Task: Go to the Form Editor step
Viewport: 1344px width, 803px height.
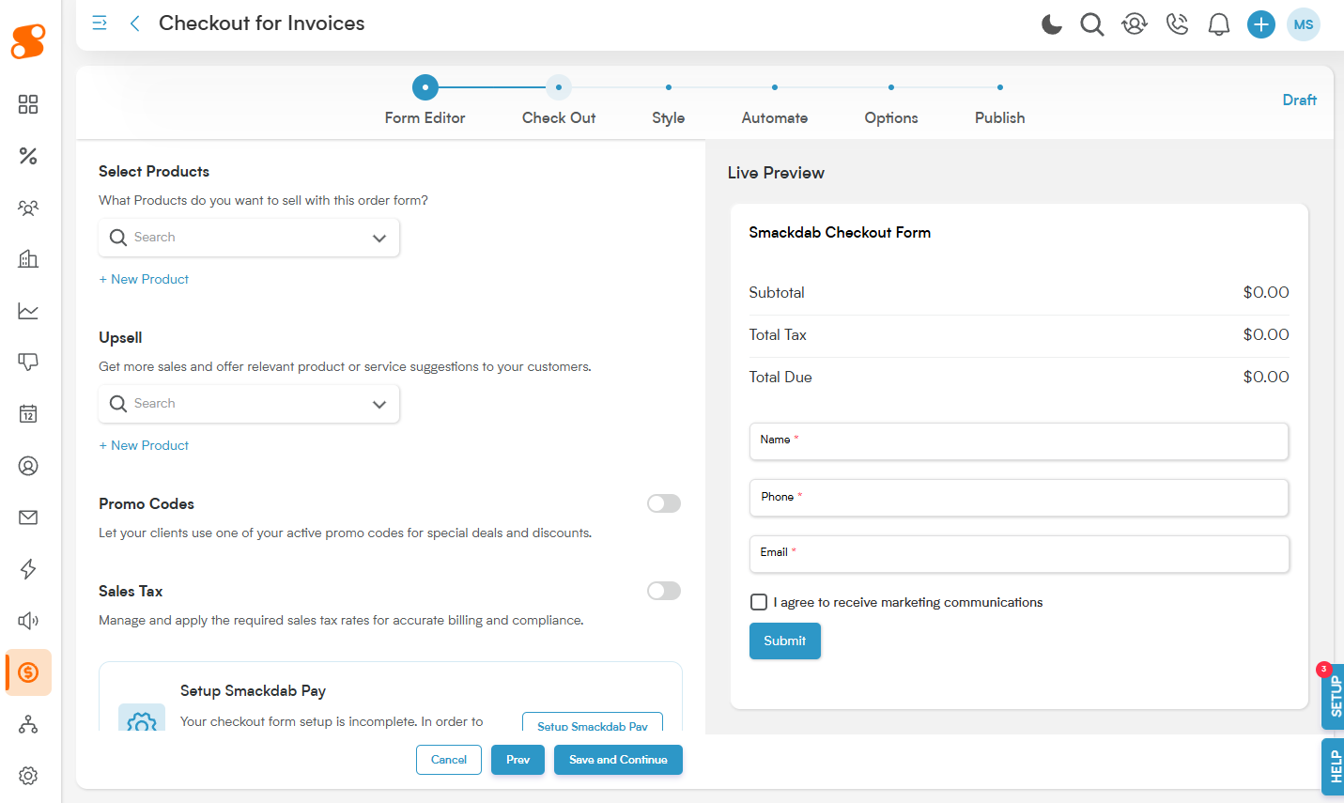Action: [425, 101]
